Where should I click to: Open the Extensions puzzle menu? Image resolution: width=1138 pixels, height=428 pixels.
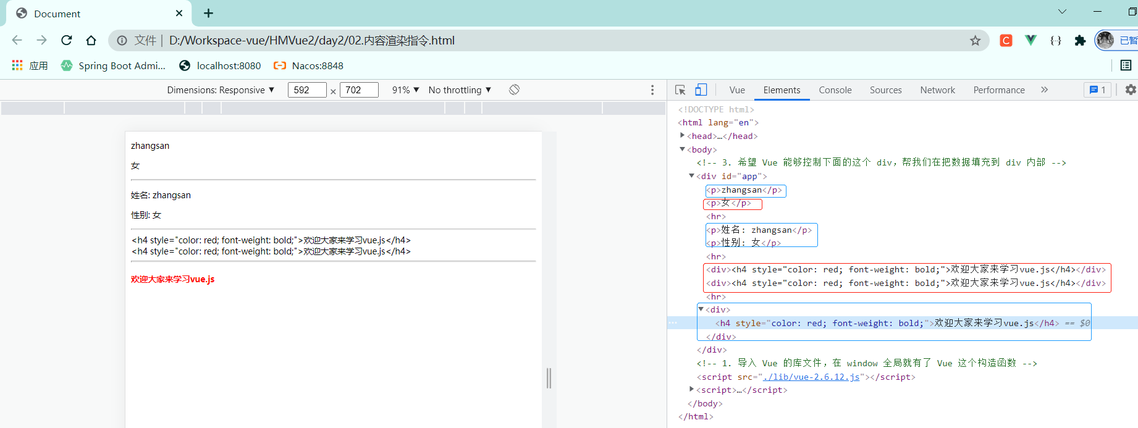click(1080, 41)
